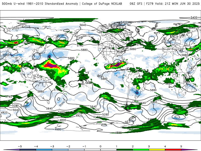The height and width of the screenshot is (151, 201).
Task: Select the light blue swatch between -3 and -2
Action: click(60, 150)
